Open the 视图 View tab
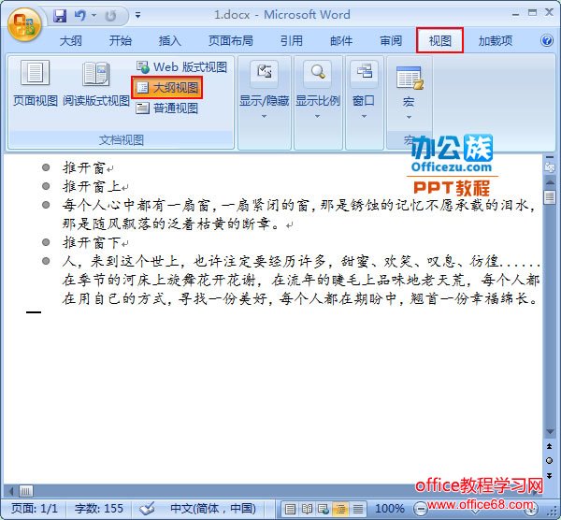 point(439,40)
